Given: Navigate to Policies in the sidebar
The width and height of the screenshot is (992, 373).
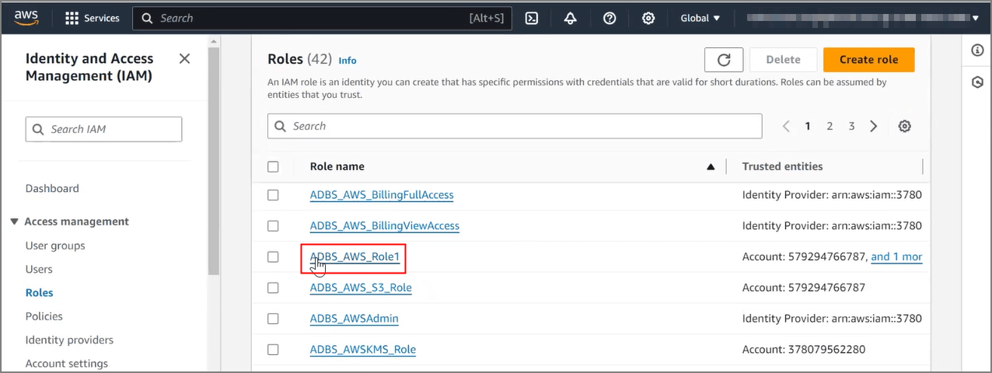Looking at the screenshot, I should (44, 316).
